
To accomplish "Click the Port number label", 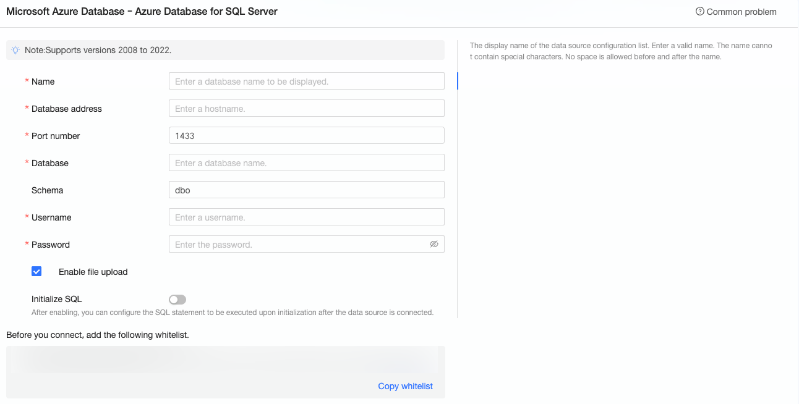I will (x=56, y=136).
